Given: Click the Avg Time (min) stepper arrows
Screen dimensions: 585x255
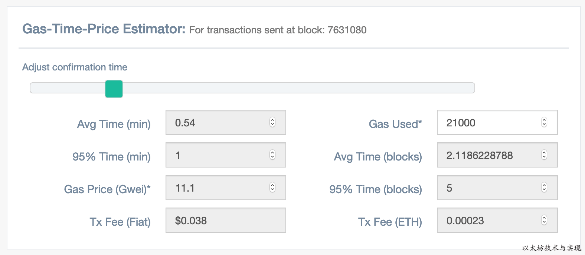Looking at the screenshot, I should tap(272, 122).
